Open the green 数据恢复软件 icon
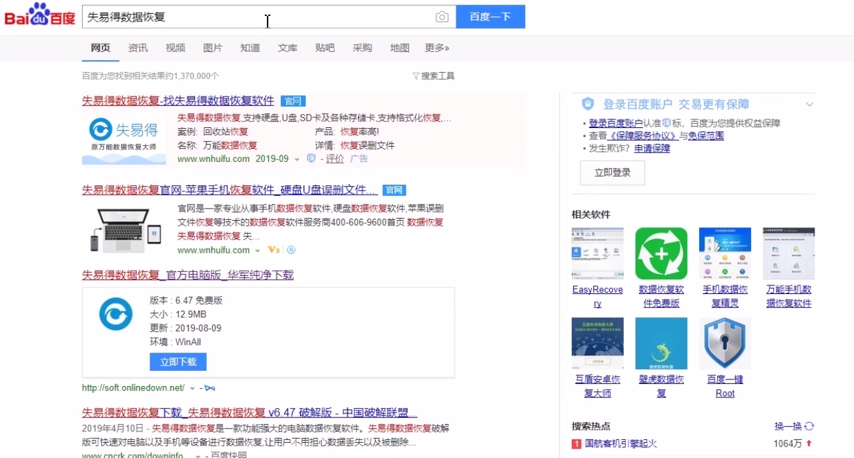This screenshot has height=458, width=854. [x=661, y=253]
